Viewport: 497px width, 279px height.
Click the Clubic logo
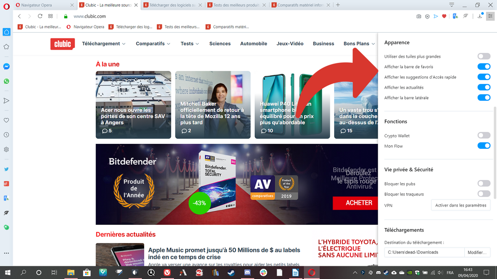tap(63, 44)
